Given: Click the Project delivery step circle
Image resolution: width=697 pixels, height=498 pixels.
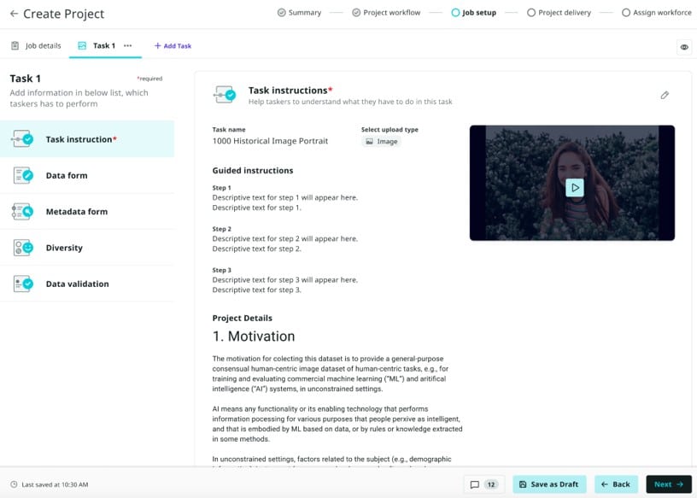Looking at the screenshot, I should click(x=531, y=13).
